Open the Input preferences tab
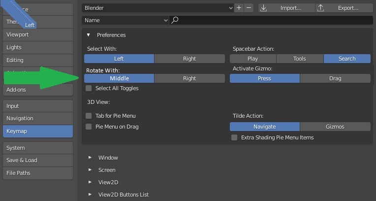Image resolution: width=376 pixels, height=201 pixels. [38, 106]
